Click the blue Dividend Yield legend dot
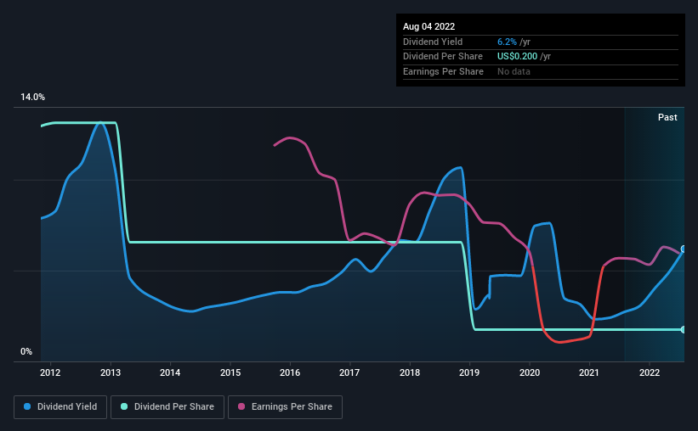Viewport: 698px width, 431px height. (x=27, y=406)
